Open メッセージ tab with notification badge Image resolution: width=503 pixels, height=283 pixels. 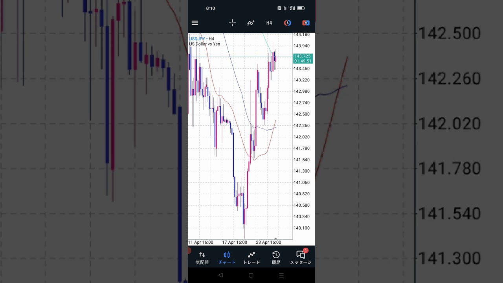point(301,258)
